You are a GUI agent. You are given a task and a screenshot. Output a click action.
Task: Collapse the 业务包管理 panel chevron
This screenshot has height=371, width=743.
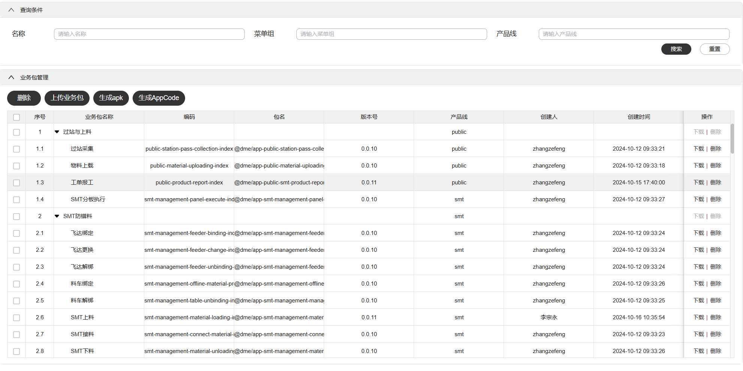click(11, 78)
